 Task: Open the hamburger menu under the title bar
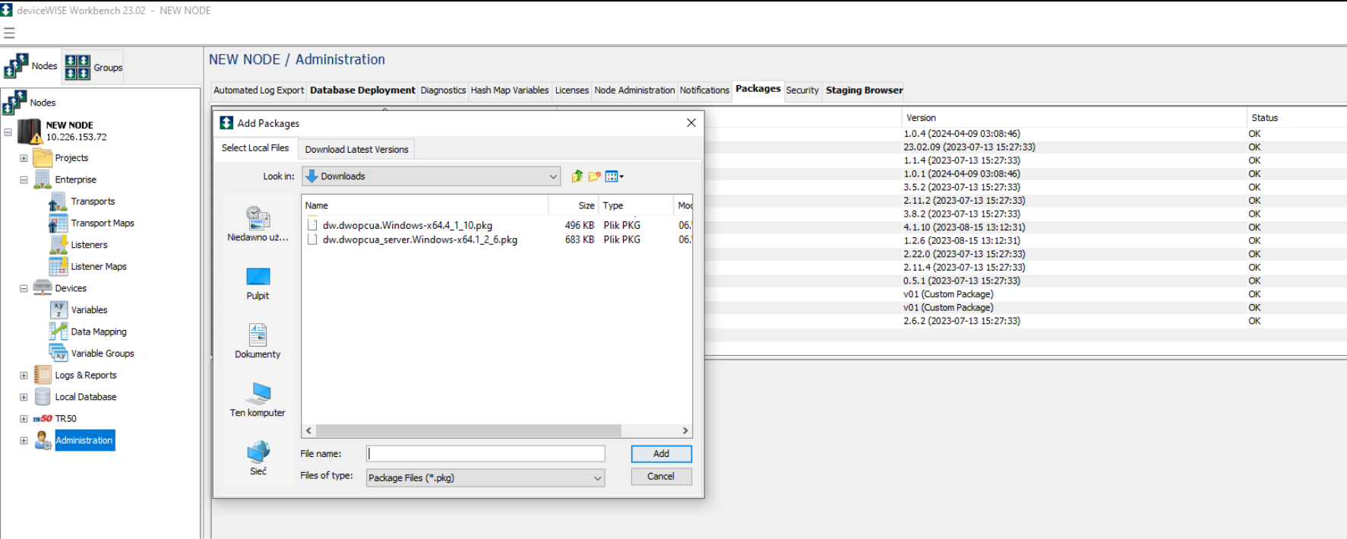pyautogui.click(x=9, y=33)
